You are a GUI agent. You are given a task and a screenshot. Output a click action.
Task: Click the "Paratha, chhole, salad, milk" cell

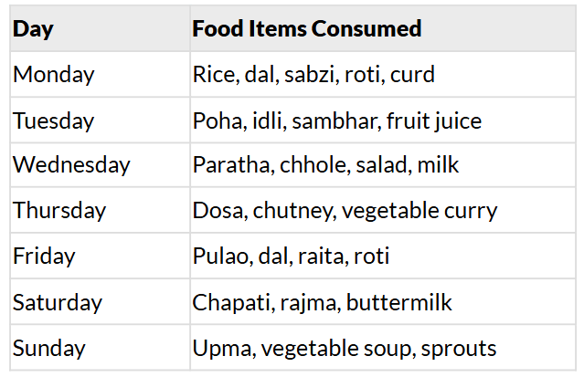(x=325, y=165)
